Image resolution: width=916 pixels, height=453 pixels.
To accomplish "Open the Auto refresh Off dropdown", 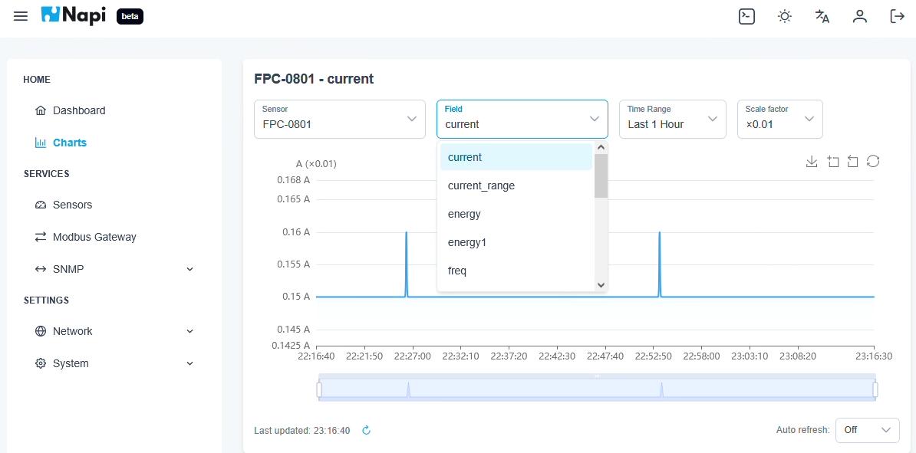I will [868, 430].
